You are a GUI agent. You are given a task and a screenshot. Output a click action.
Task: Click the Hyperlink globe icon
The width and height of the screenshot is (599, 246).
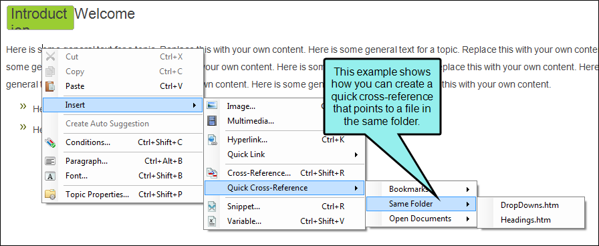coord(212,140)
